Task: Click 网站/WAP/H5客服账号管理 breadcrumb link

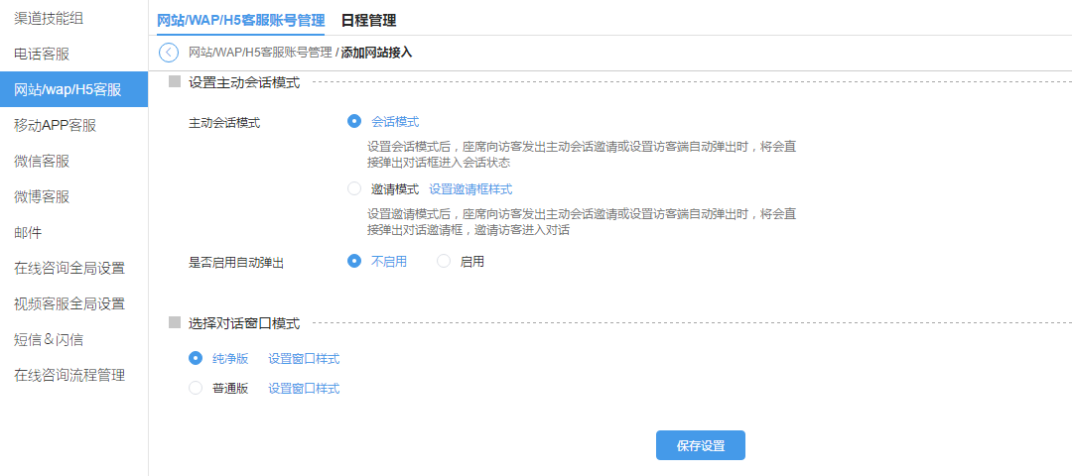Action: [x=260, y=53]
